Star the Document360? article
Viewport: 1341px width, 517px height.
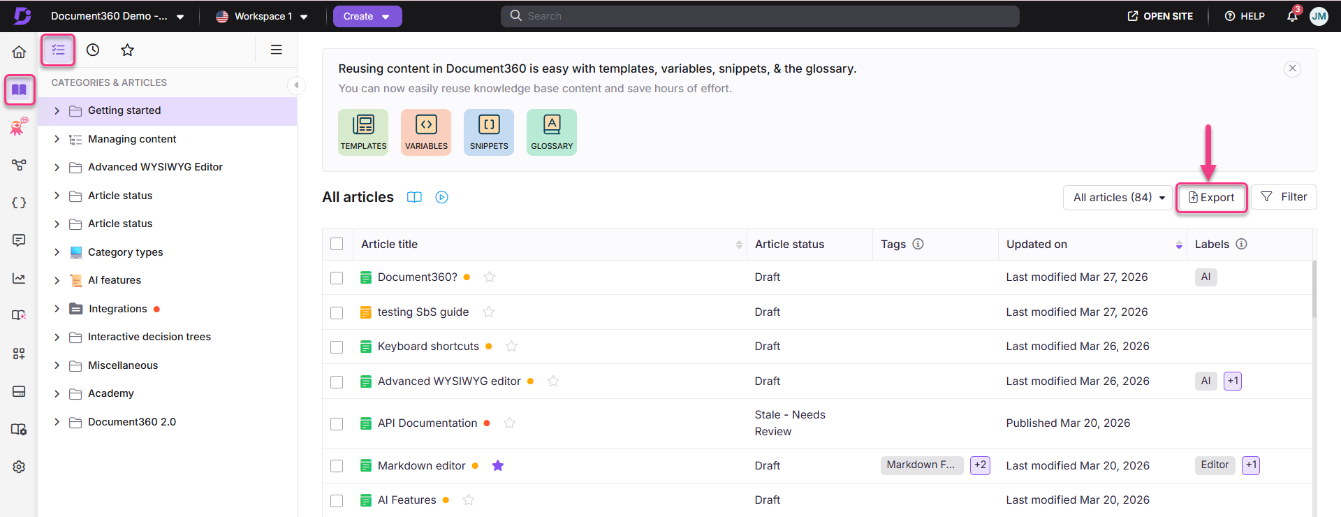490,277
